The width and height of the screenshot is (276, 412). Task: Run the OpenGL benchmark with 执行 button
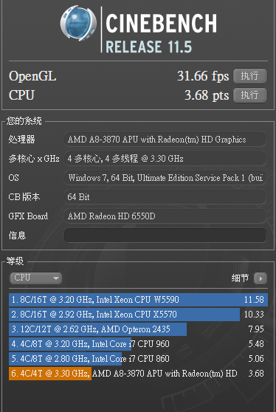250,76
